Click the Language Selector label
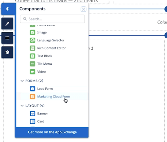Viewport: 167px width, 142px height. pyautogui.click(x=51, y=40)
